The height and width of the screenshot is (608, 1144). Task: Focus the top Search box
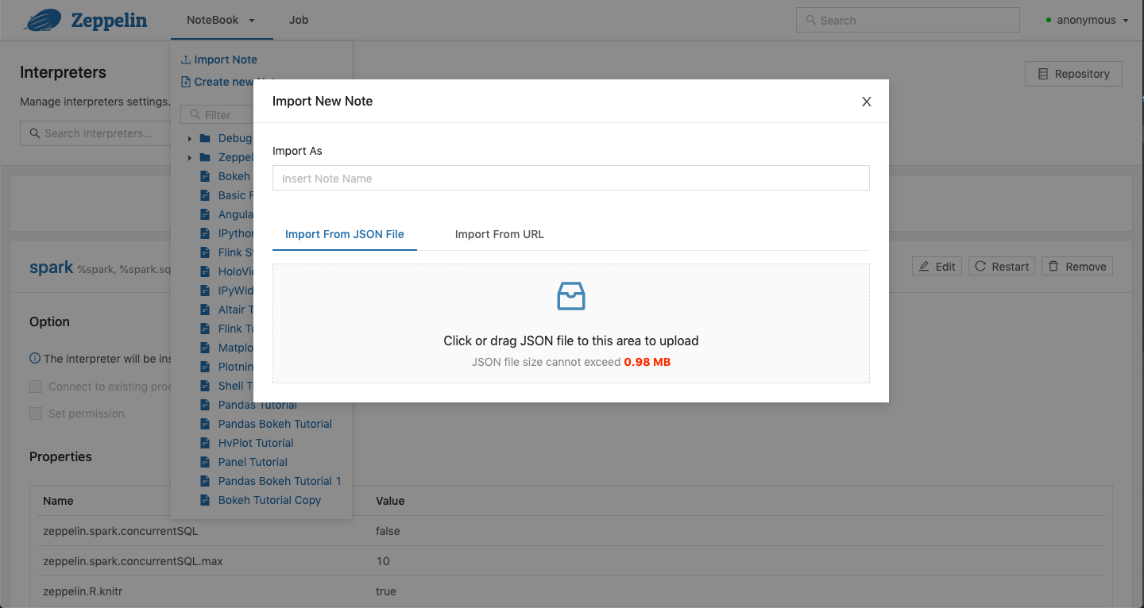tap(908, 21)
